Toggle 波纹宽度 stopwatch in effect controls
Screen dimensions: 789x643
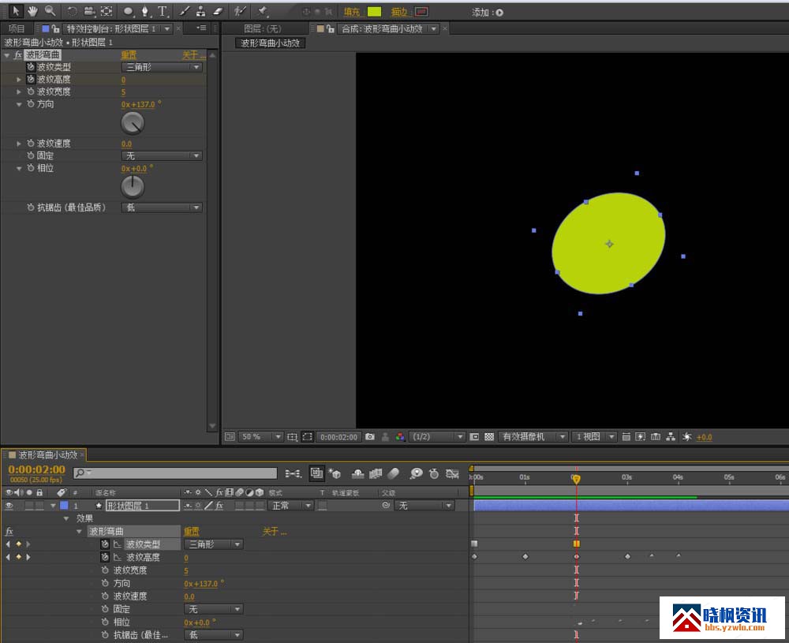pos(31,92)
